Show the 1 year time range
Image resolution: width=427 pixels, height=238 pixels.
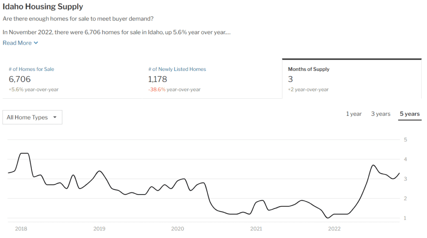click(354, 114)
